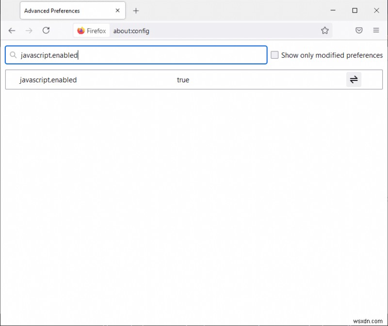This screenshot has height=326, width=388.
Task: Open the Firefox identity box in address bar
Action: [x=92, y=31]
